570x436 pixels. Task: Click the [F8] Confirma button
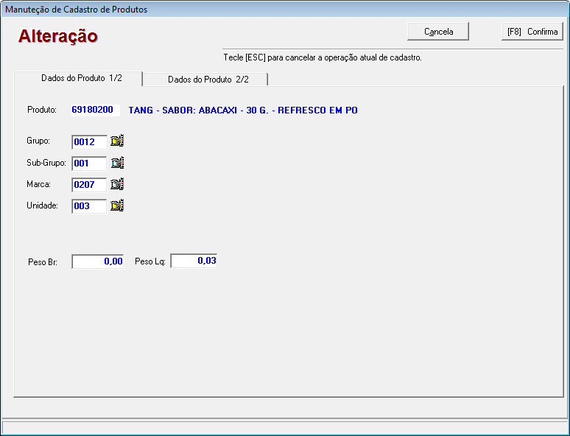[532, 32]
